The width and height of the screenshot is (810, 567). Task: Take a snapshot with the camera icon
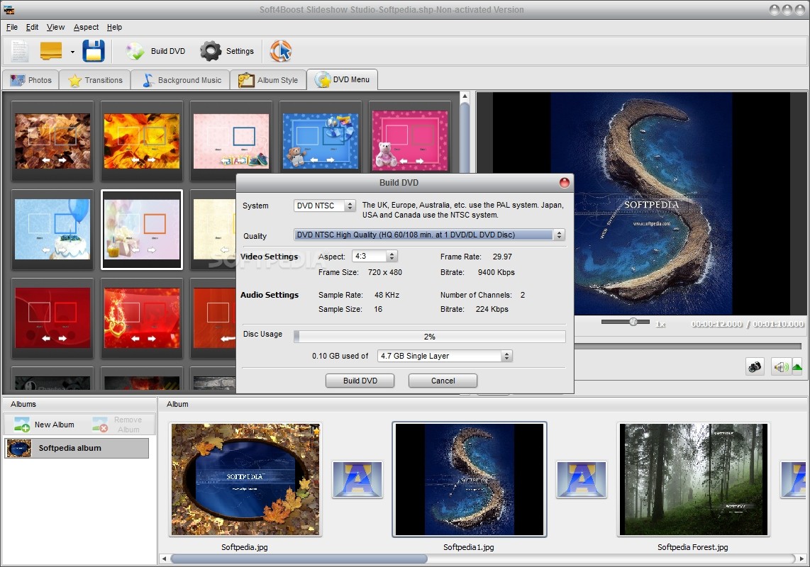click(755, 367)
